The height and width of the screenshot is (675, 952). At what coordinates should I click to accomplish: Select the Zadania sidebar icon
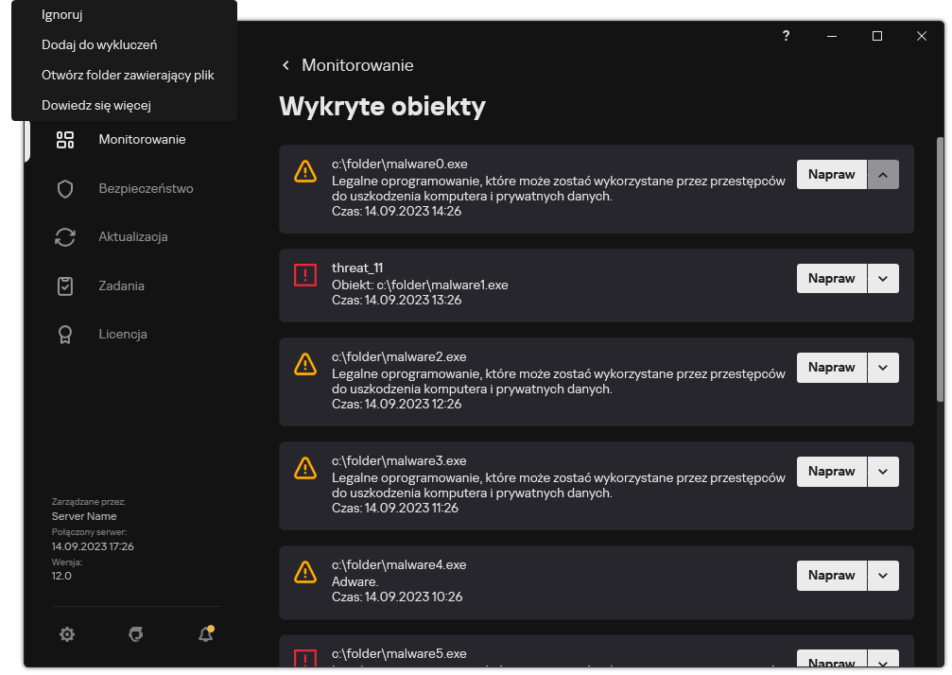[x=64, y=286]
